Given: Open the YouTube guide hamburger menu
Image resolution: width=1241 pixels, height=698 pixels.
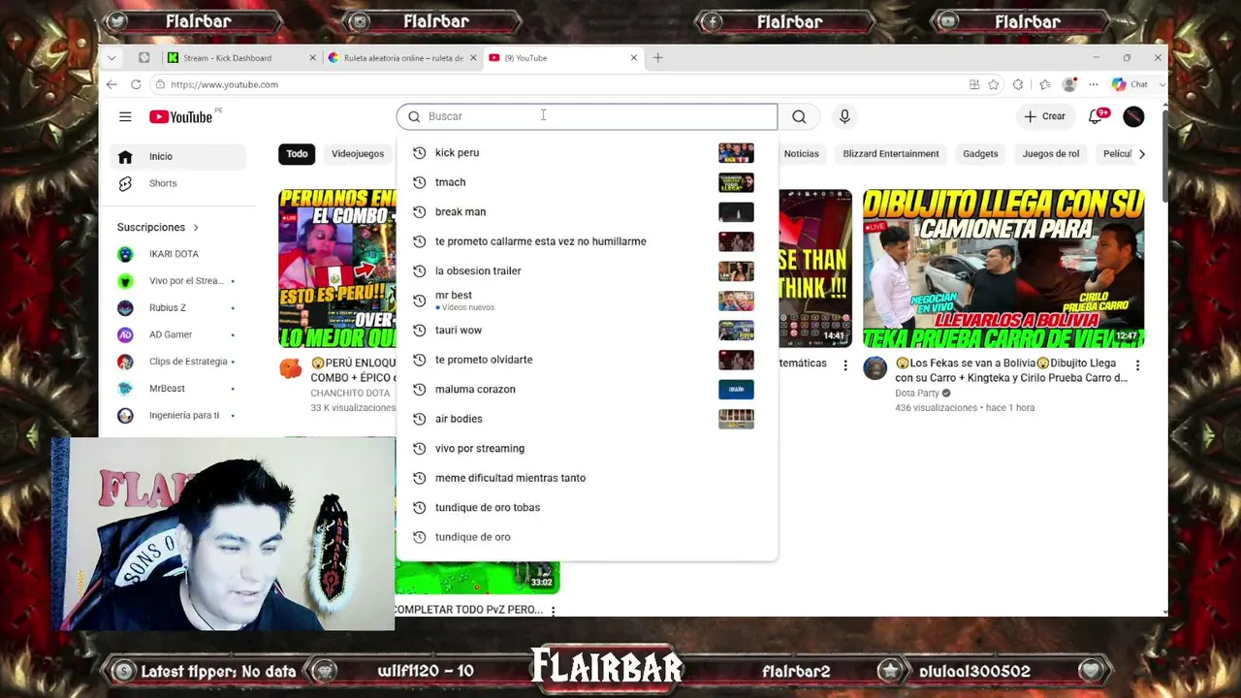Looking at the screenshot, I should (125, 116).
